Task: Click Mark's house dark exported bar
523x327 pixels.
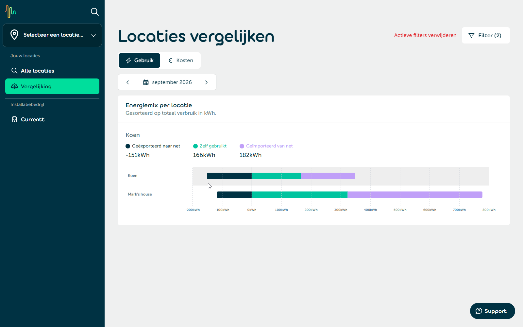Action: pos(234,195)
